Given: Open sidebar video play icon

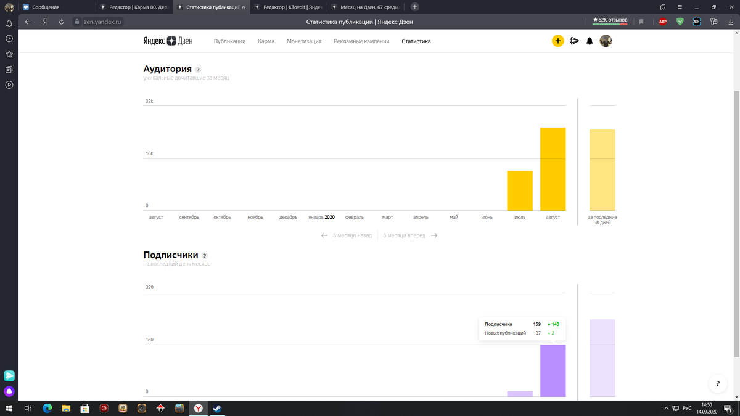Looking at the screenshot, I should (9, 85).
